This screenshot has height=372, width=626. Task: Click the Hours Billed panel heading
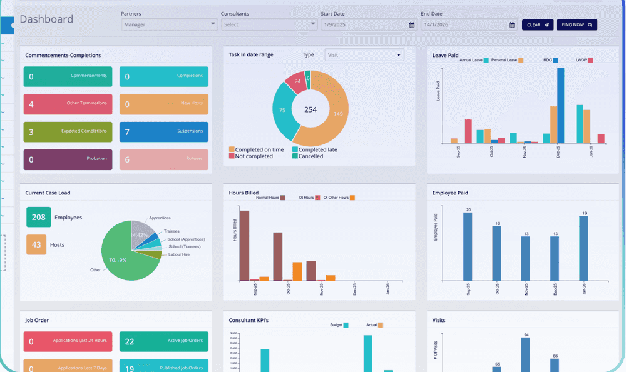point(244,193)
